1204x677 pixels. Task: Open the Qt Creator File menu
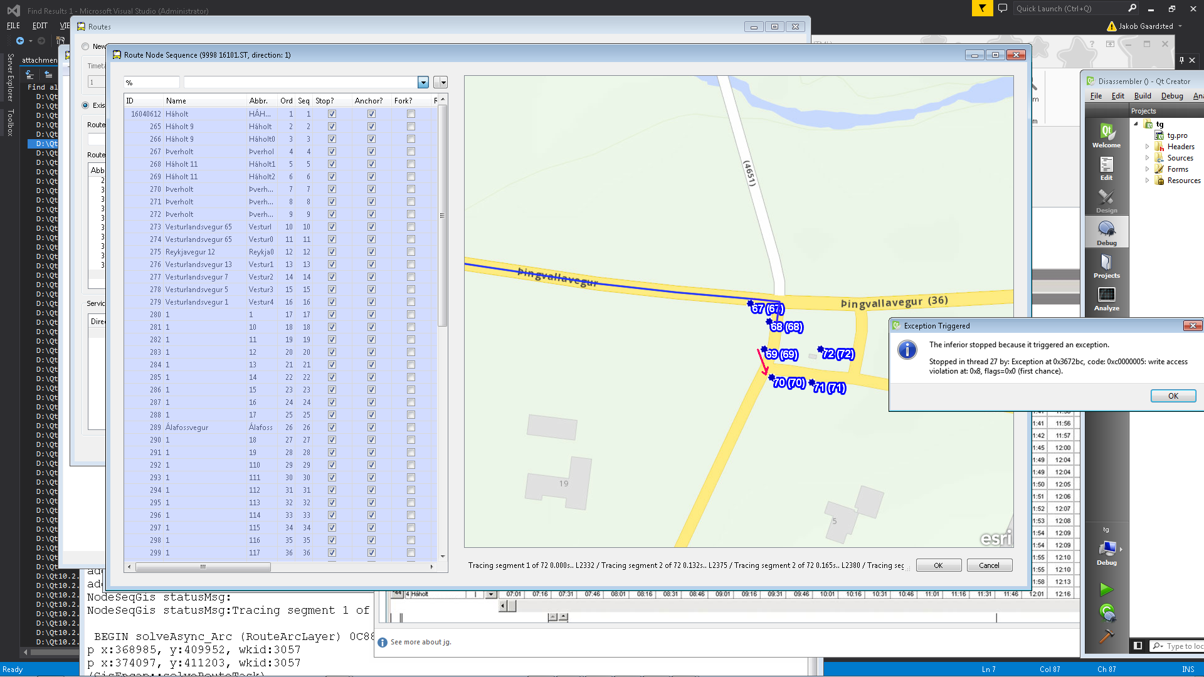pyautogui.click(x=1096, y=96)
